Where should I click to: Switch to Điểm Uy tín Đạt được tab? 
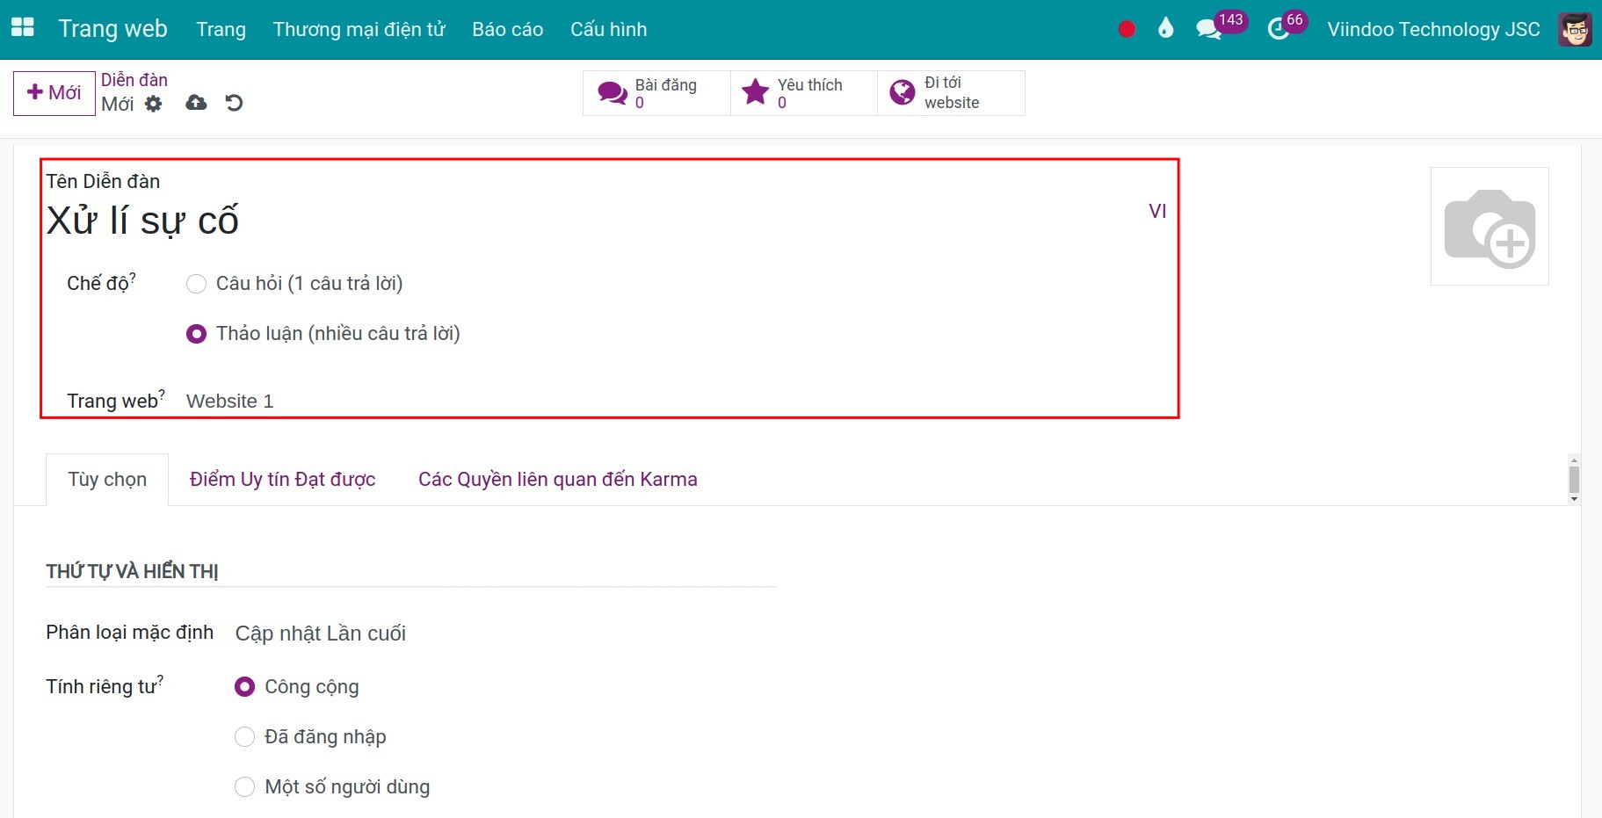point(282,480)
